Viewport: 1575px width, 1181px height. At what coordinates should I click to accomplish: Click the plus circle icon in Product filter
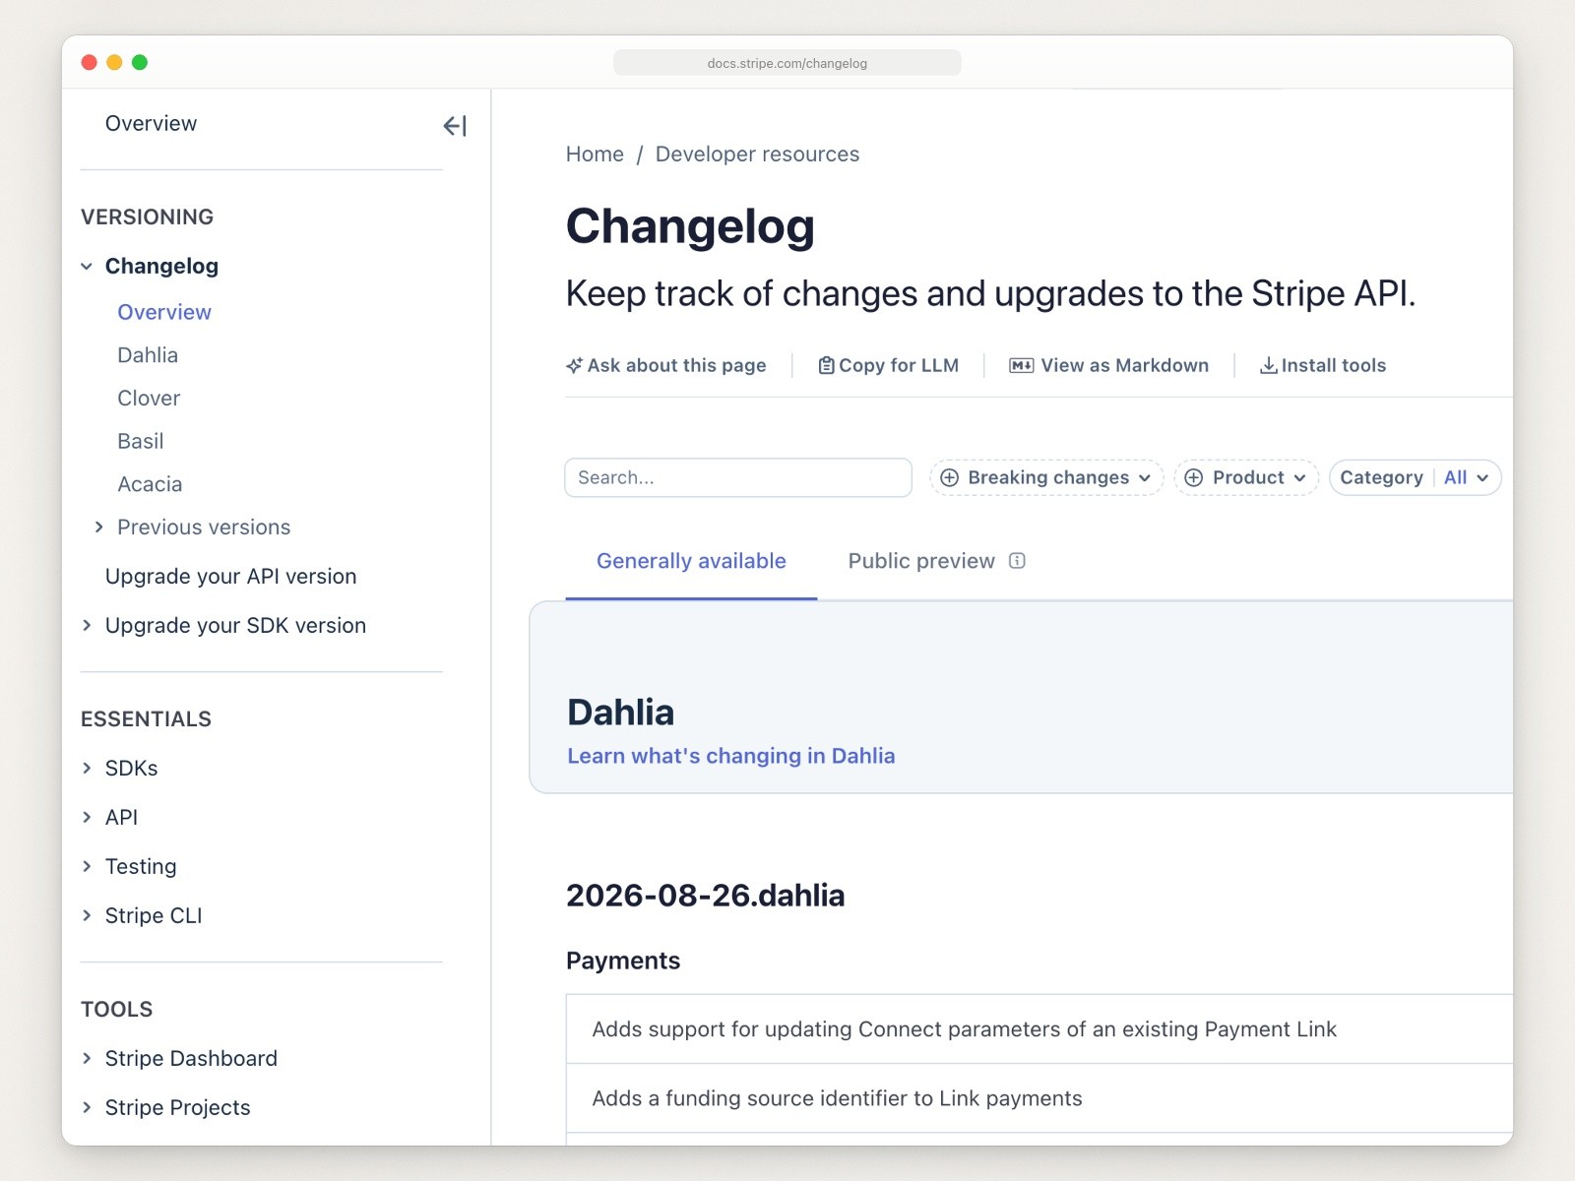(1194, 478)
